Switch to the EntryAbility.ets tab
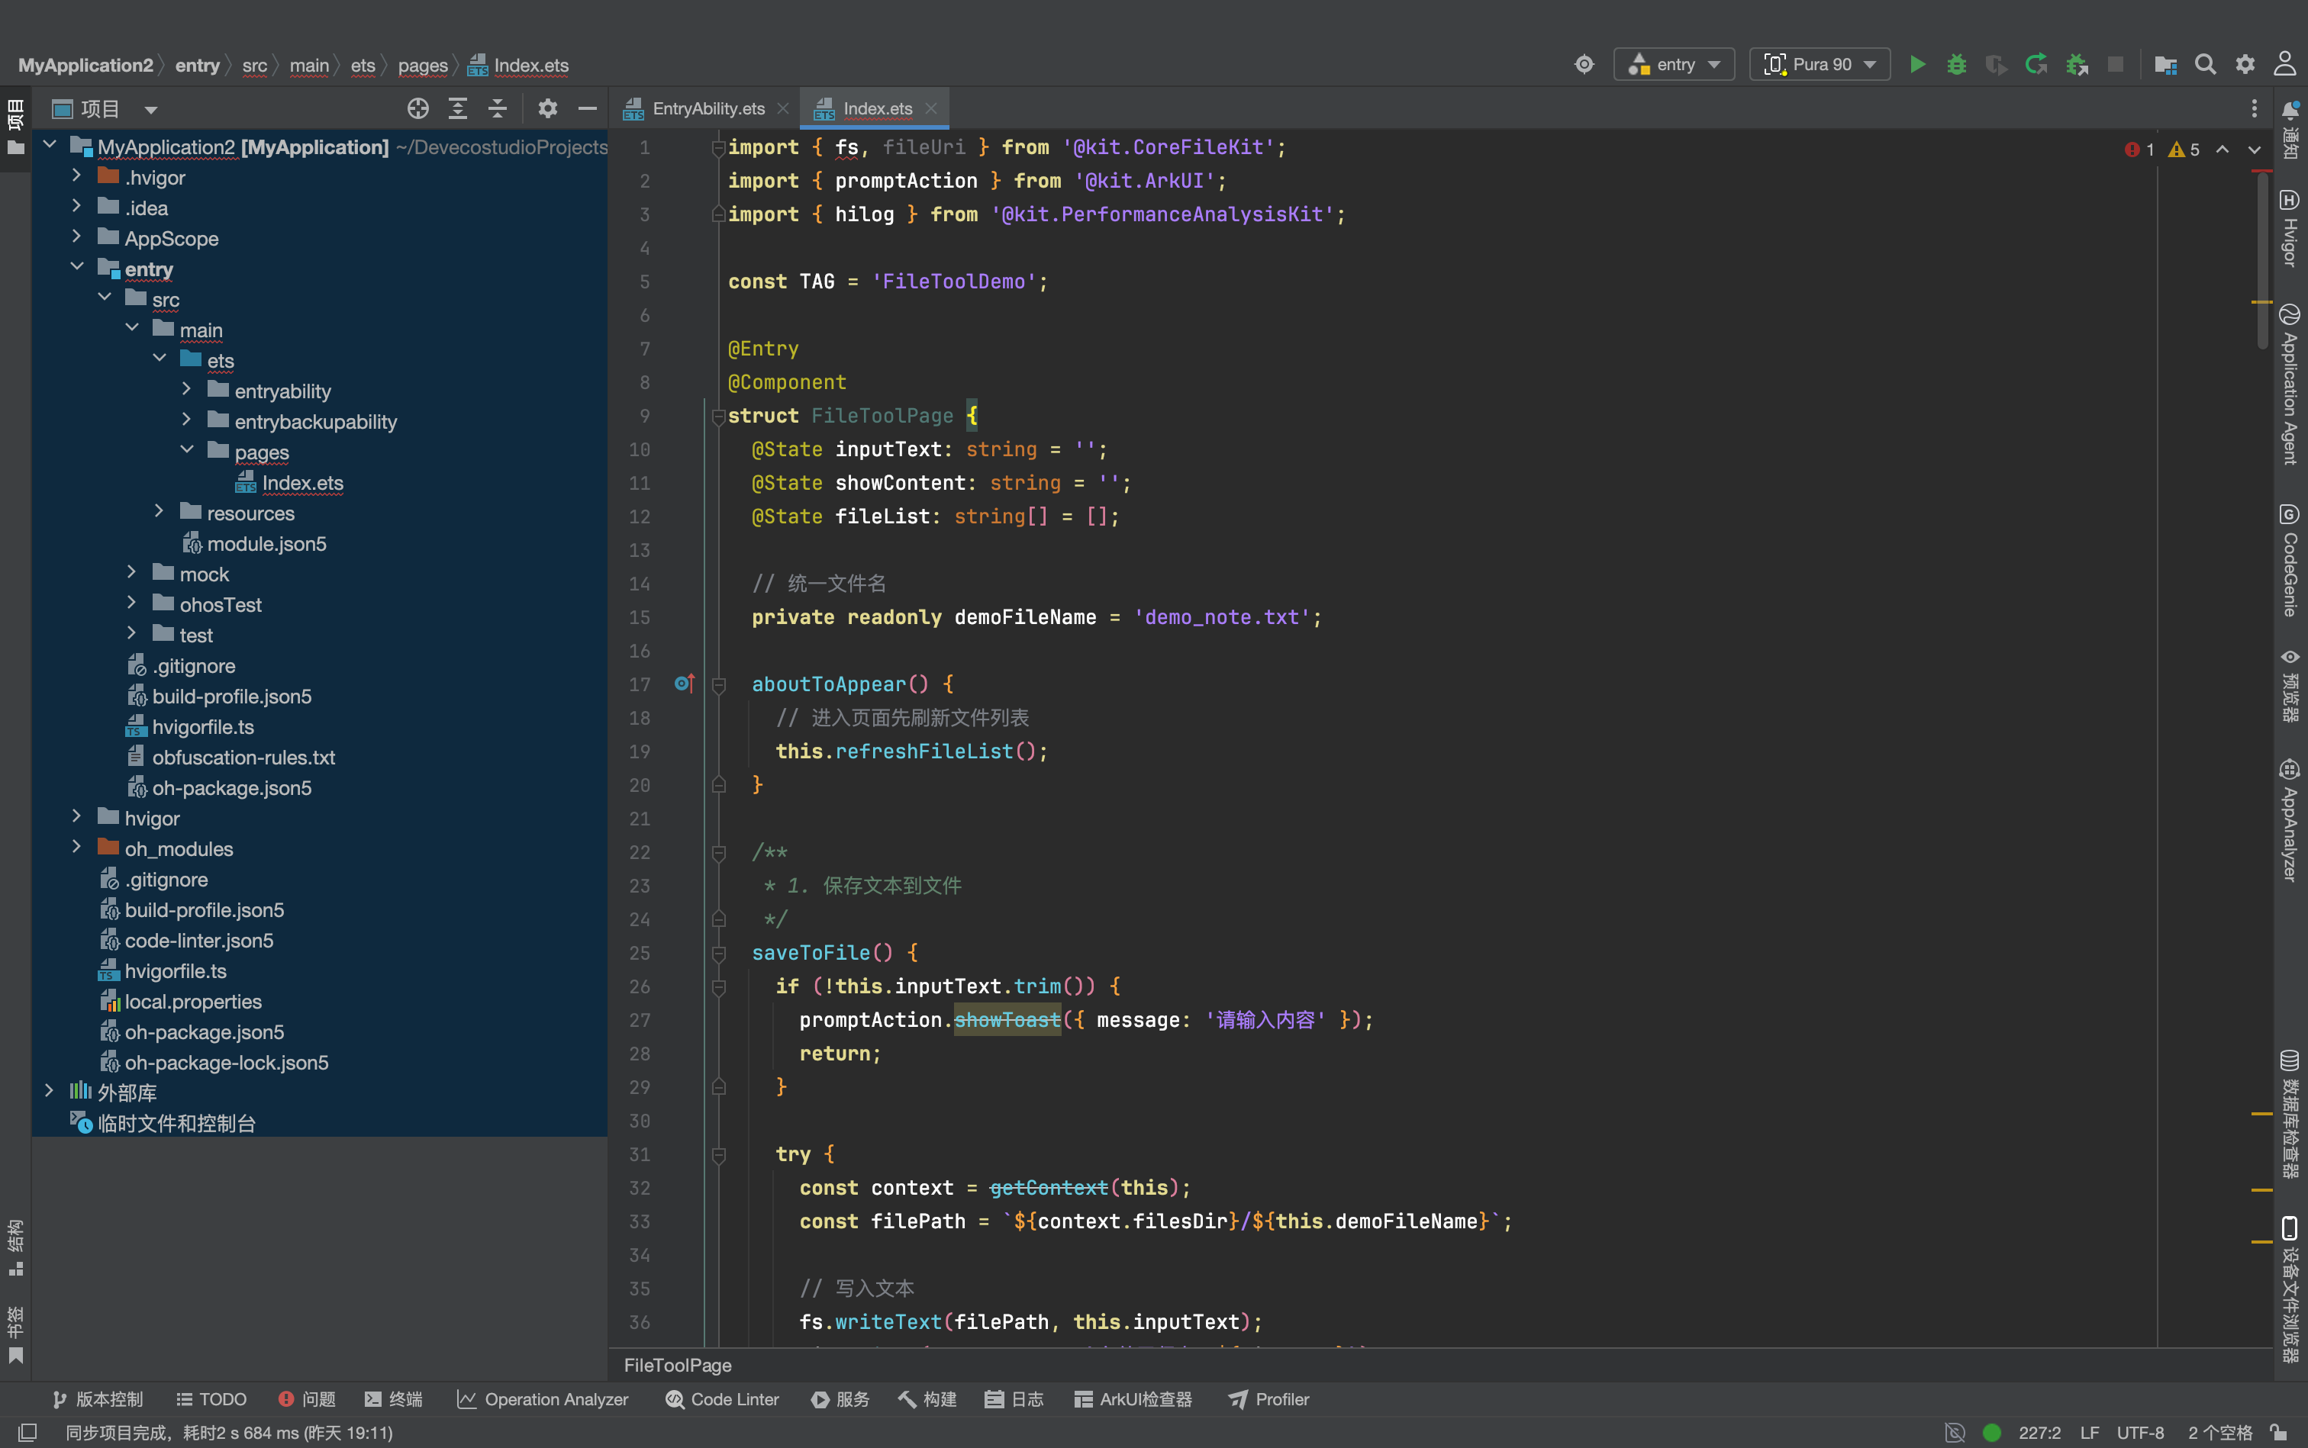The width and height of the screenshot is (2308, 1448). pyautogui.click(x=707, y=108)
